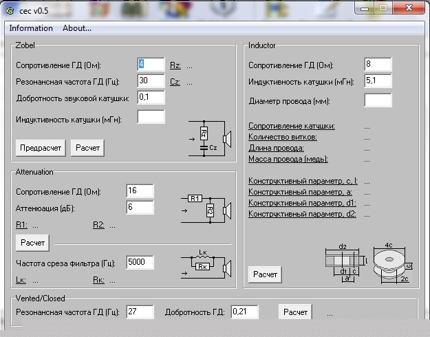This screenshot has width=430, height=337.
Task: Click the voice coil Q field with 0,1
Action: pyautogui.click(x=151, y=97)
